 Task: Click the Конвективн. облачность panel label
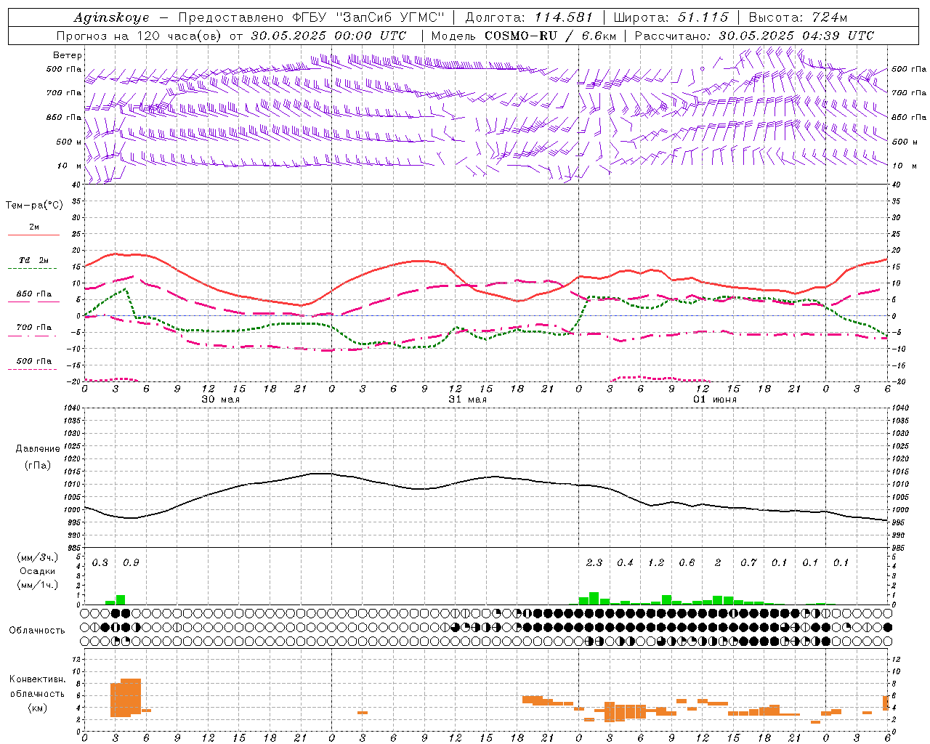[x=37, y=687]
